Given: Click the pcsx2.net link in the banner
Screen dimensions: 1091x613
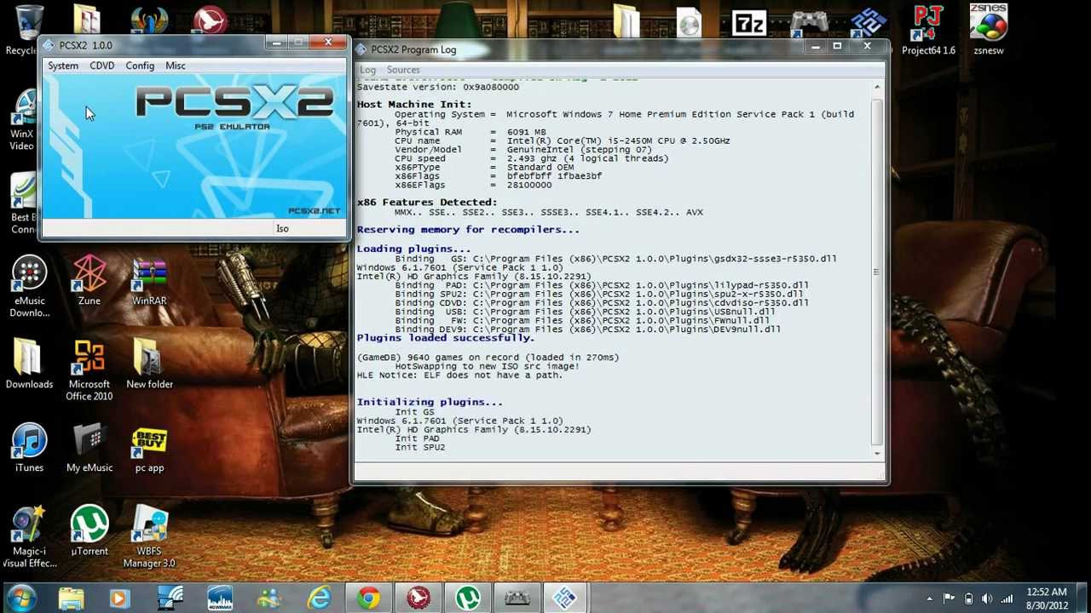Looking at the screenshot, I should click(314, 210).
